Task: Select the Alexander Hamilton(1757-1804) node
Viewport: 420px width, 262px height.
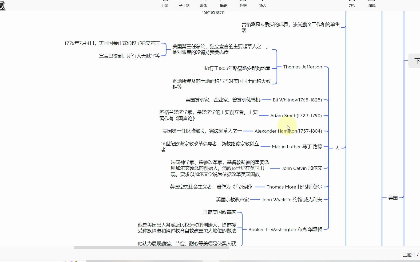Action: point(288,131)
